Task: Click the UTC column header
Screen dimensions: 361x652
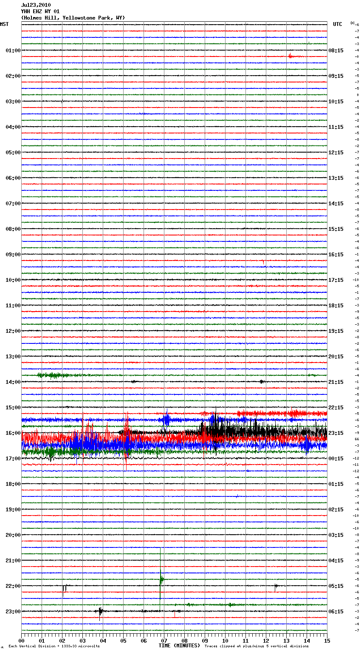Action: point(338,24)
